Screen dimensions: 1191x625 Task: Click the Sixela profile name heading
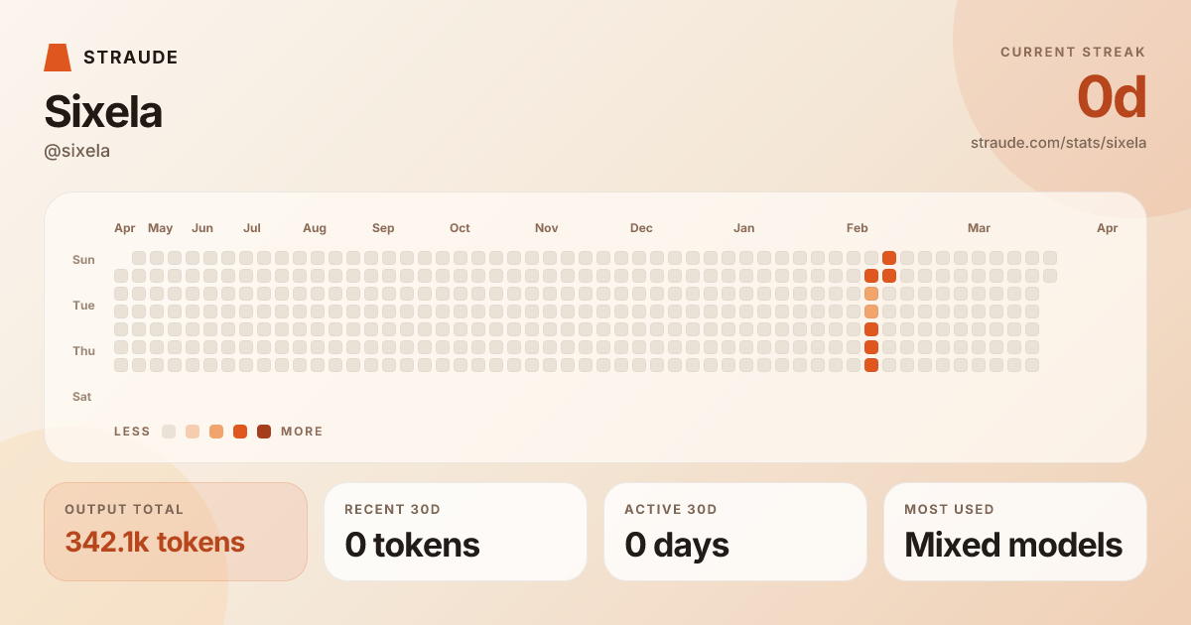103,112
